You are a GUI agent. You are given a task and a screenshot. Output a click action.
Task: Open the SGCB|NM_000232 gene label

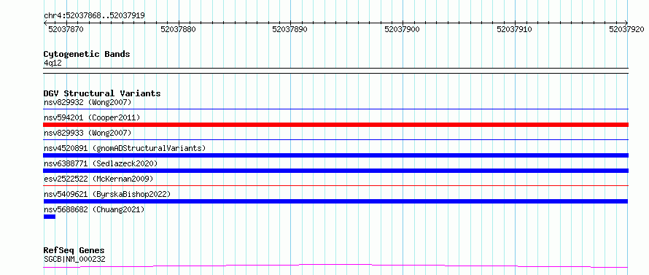(74, 259)
